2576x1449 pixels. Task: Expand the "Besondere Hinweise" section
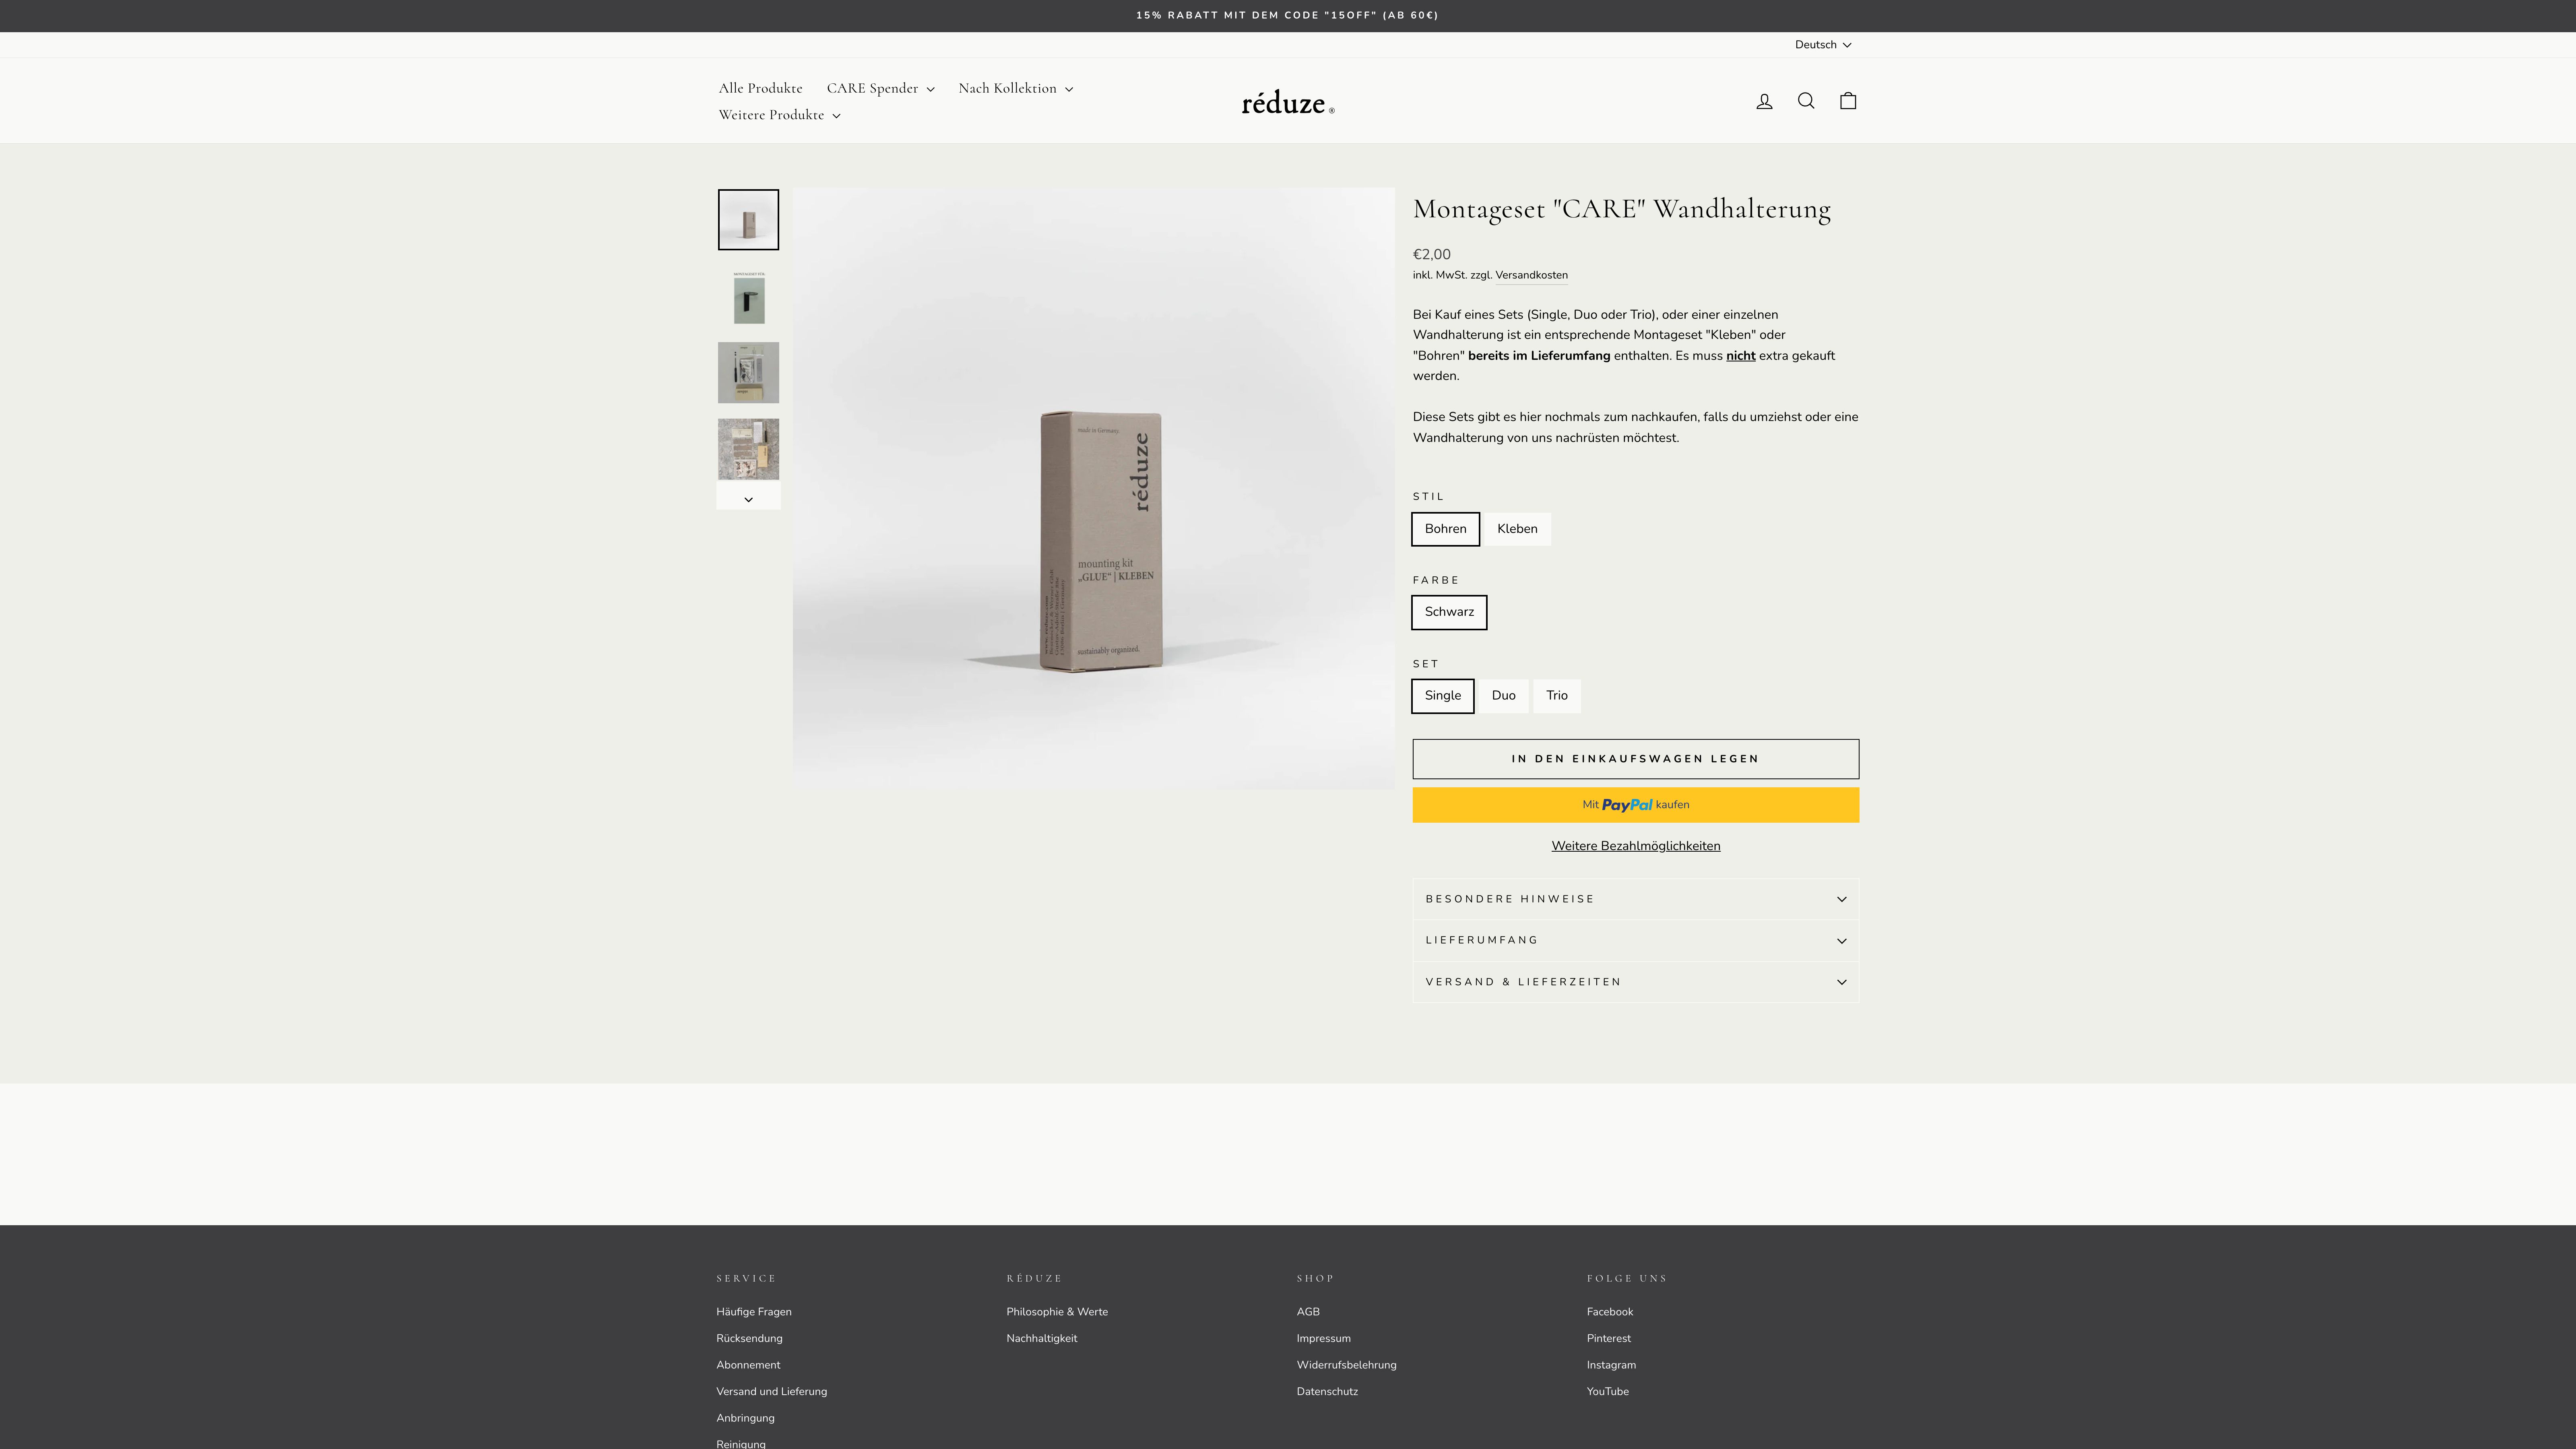1634,899
